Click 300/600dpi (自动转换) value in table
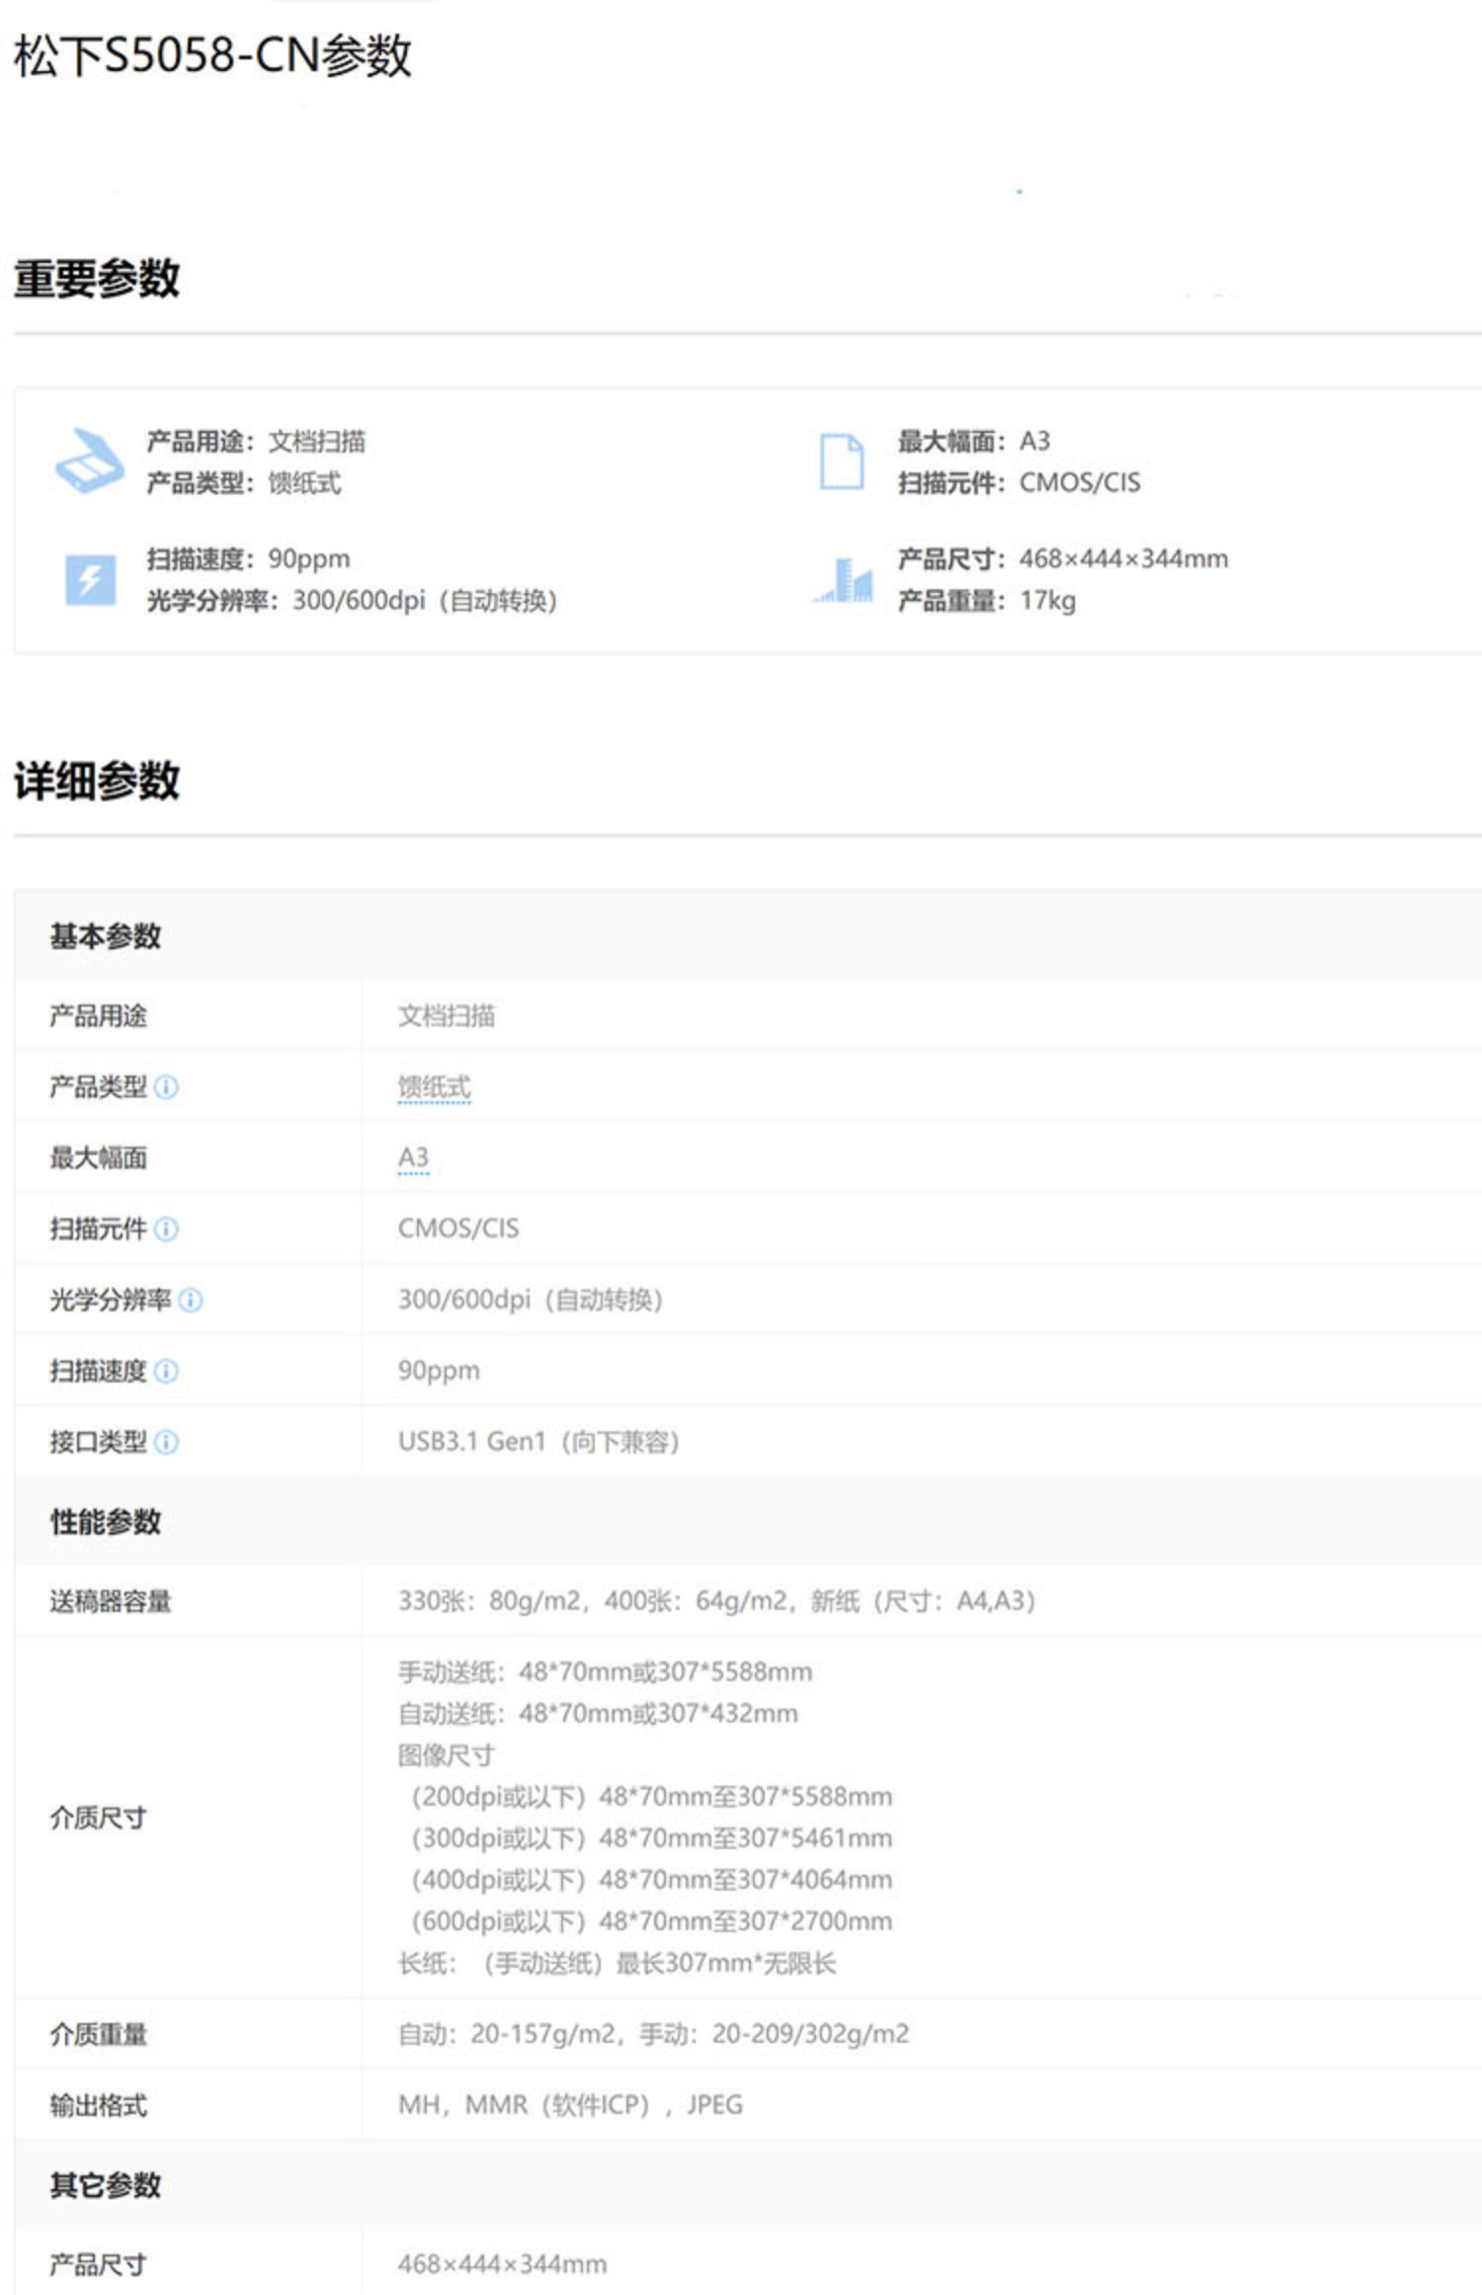The height and width of the screenshot is (2295, 1482). (x=530, y=1300)
